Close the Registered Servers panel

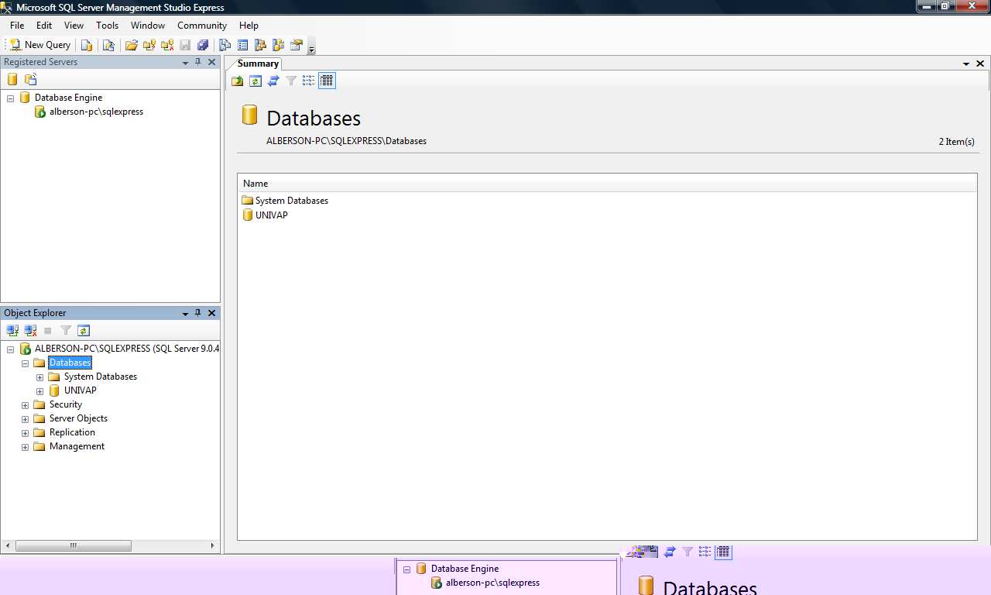coord(212,62)
